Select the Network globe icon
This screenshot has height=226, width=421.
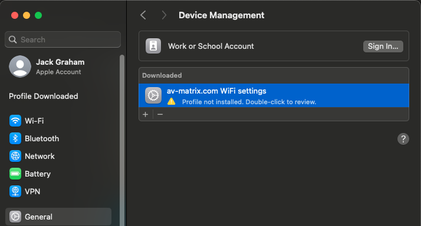tap(15, 156)
